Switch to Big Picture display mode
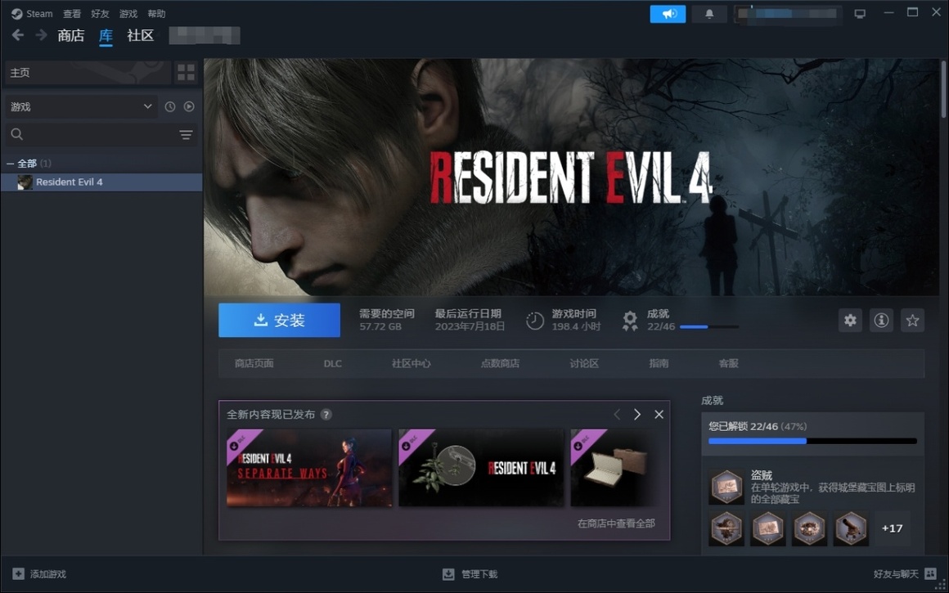The image size is (949, 593). [x=860, y=13]
